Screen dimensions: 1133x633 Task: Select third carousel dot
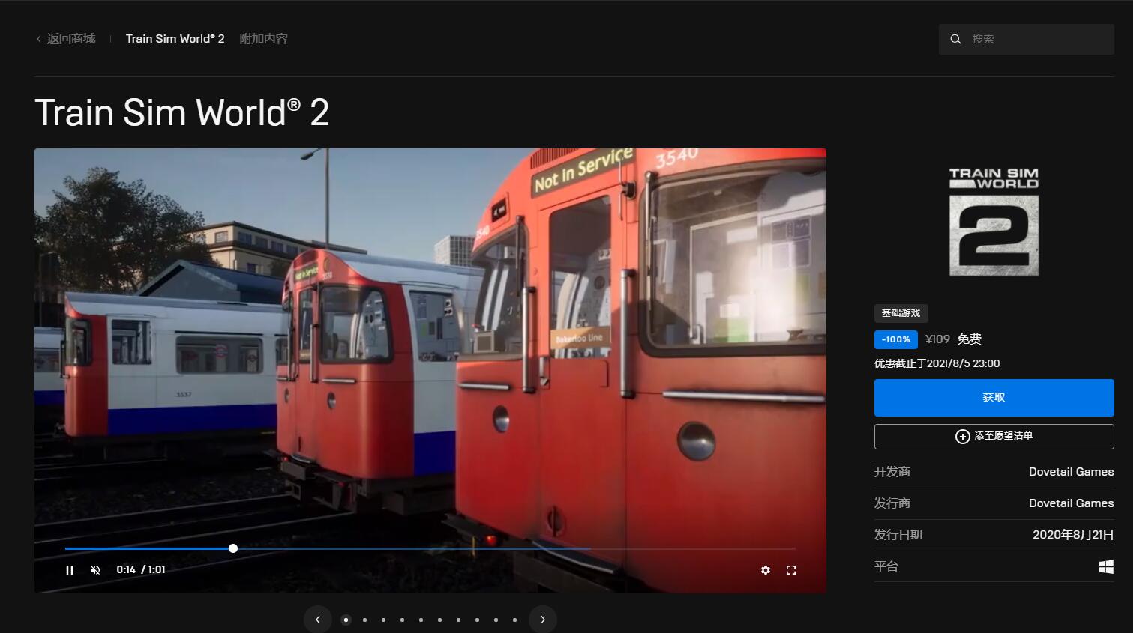[383, 620]
